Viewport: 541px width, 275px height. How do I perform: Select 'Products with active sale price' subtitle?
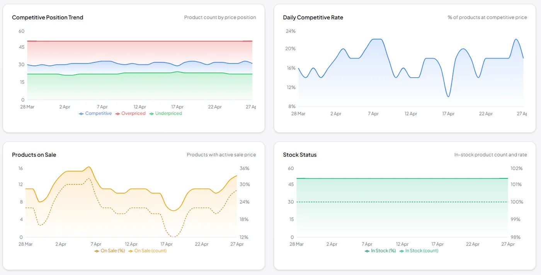(221, 155)
